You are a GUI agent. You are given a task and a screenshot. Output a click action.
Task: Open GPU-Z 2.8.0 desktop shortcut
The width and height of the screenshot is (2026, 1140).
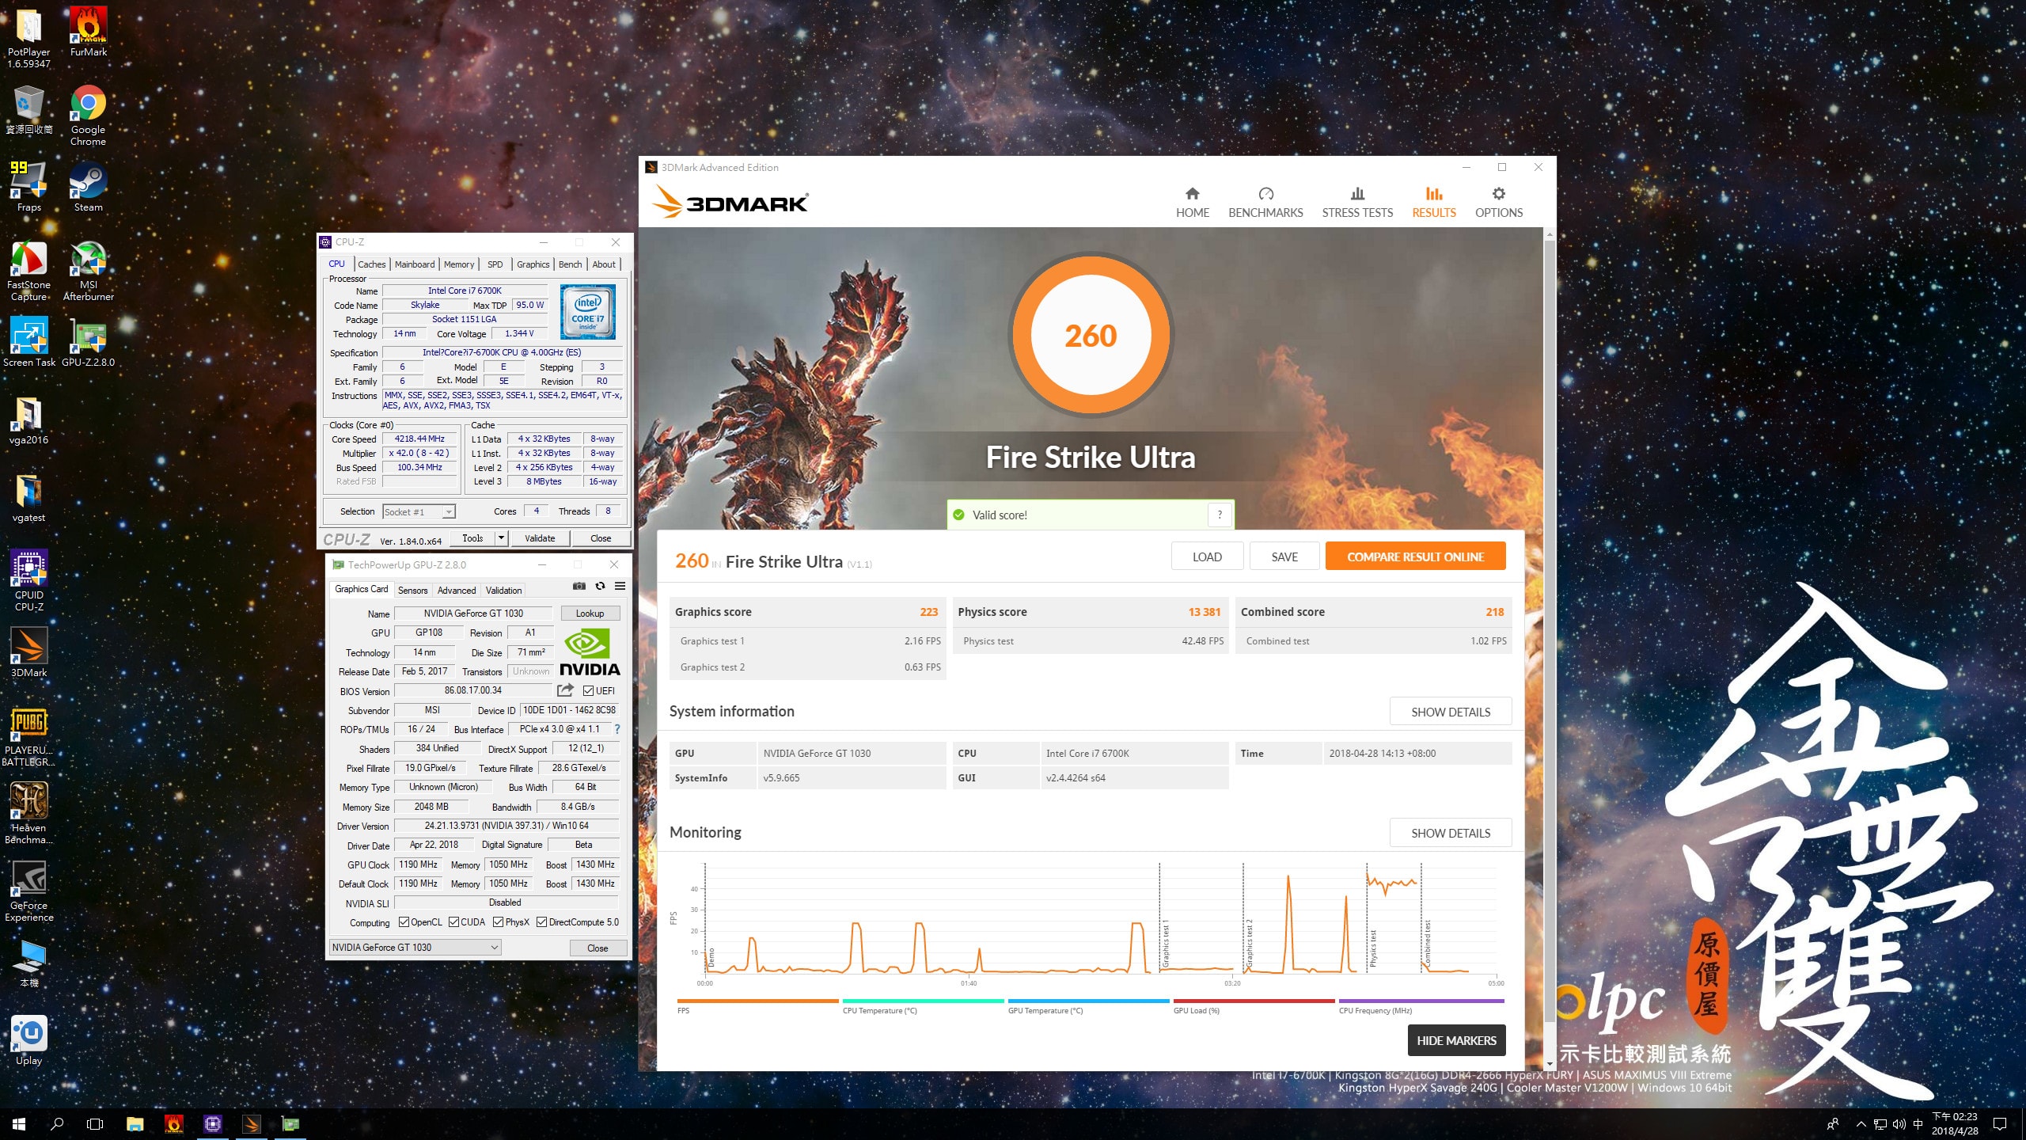89,342
